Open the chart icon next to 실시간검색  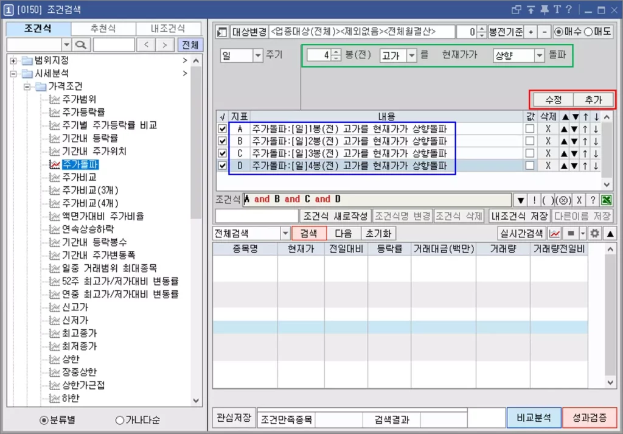pyautogui.click(x=554, y=233)
